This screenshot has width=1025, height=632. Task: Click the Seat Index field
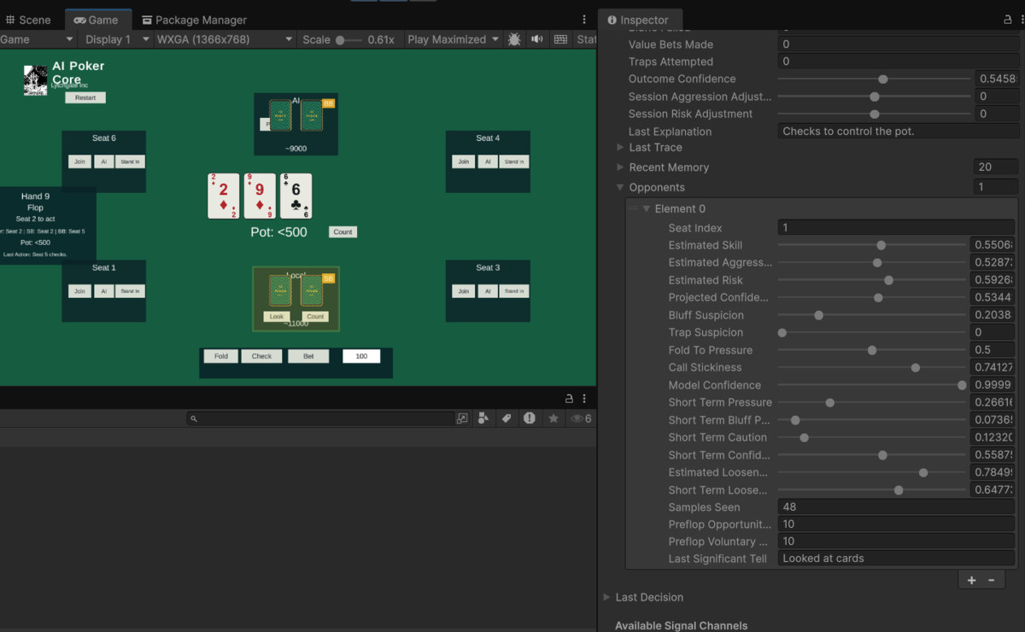click(x=896, y=228)
